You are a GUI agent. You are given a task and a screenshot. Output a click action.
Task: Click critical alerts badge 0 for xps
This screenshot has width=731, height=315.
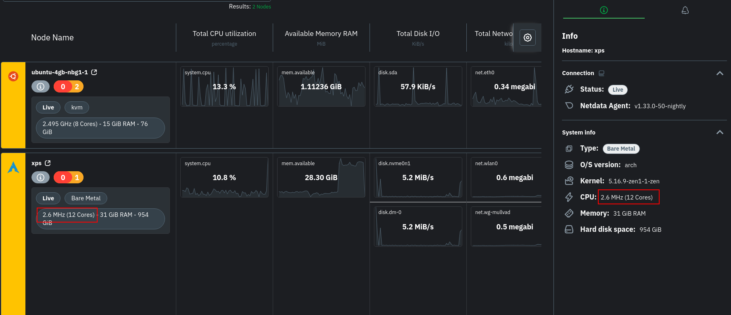coord(63,177)
